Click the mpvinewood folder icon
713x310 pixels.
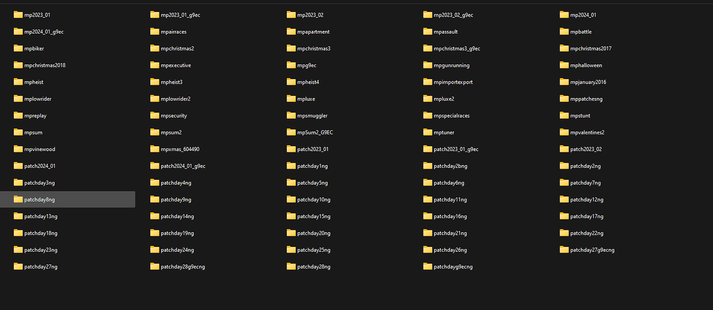pos(18,149)
